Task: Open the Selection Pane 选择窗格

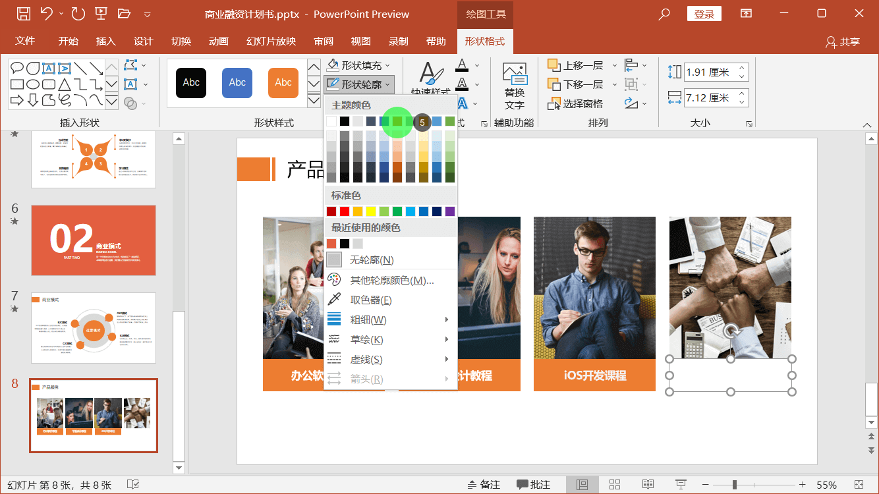Action: (x=575, y=103)
